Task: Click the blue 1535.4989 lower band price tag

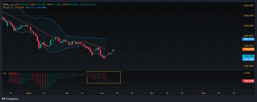Action: pyautogui.click(x=248, y=59)
